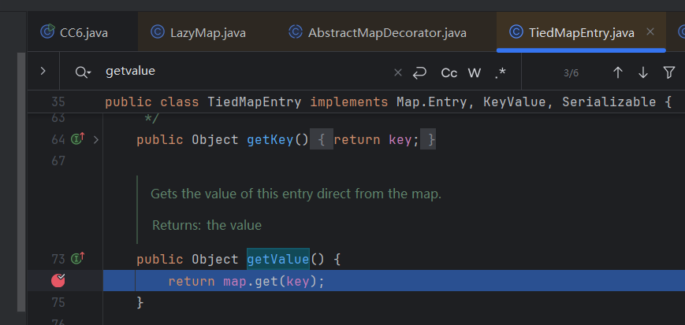This screenshot has width=685, height=325.
Task: Click the getKey method name
Action: click(270, 140)
